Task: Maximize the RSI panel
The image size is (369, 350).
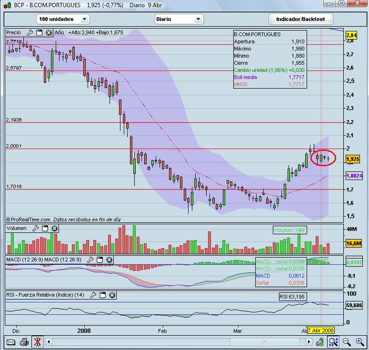Action: (x=102, y=295)
